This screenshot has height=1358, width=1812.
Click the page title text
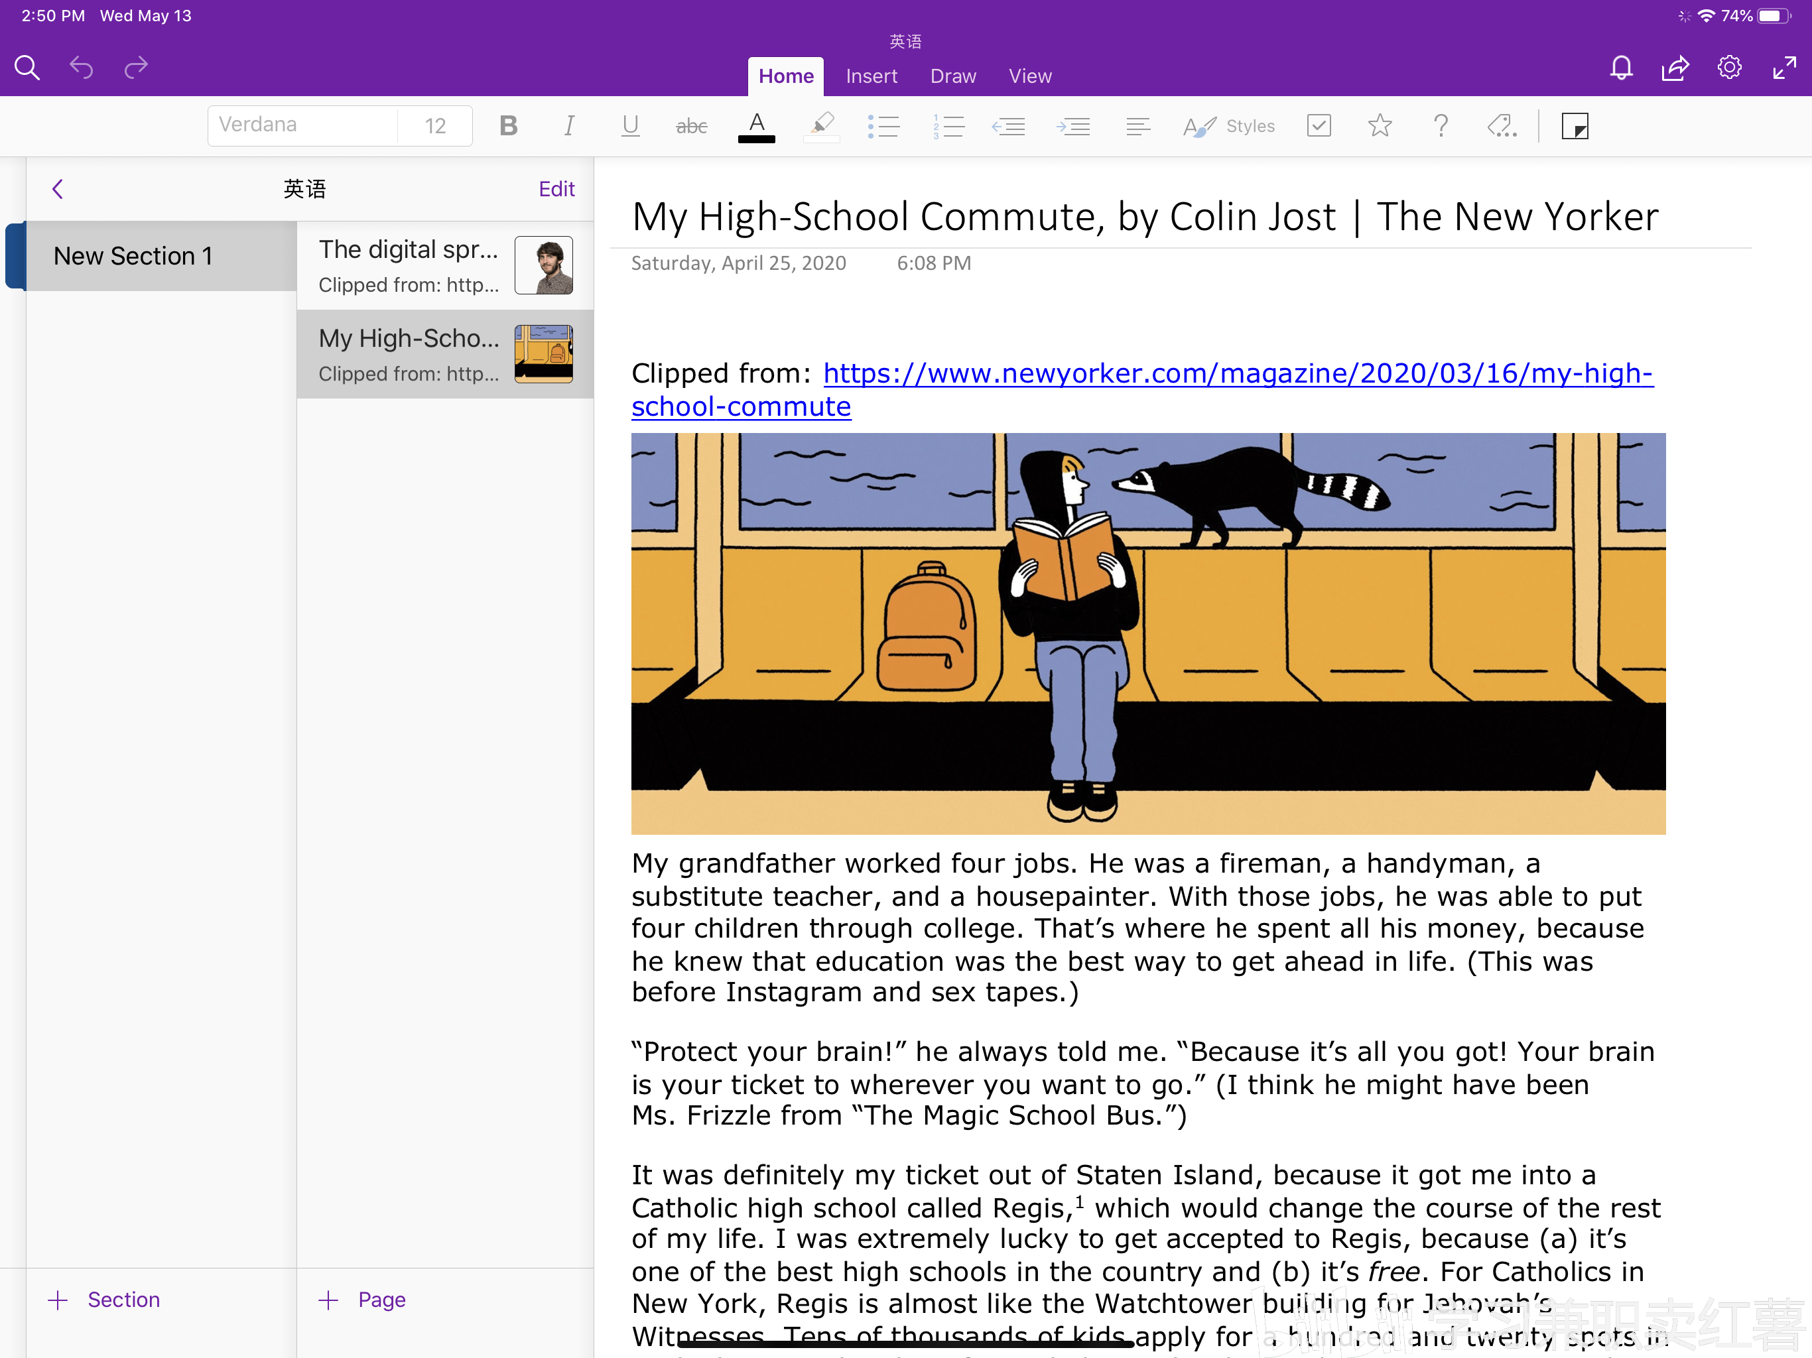(1144, 217)
